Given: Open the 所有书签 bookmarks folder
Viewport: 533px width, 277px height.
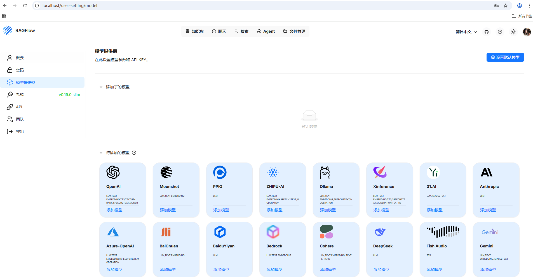Looking at the screenshot, I should pos(522,16).
